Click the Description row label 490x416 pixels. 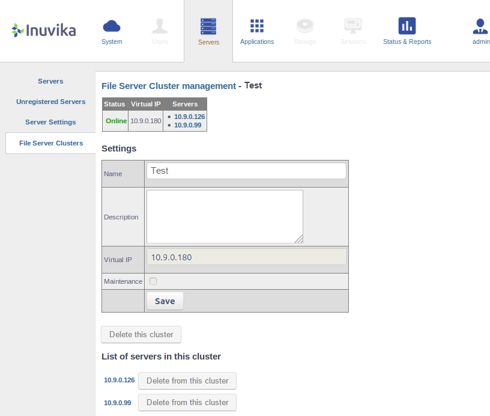coord(121,217)
